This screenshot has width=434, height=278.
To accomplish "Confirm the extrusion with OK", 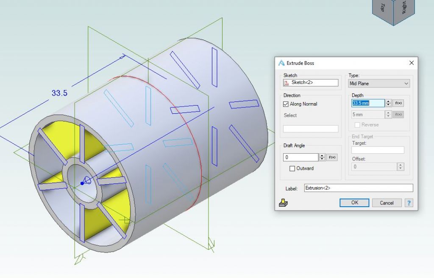I will click(x=354, y=203).
